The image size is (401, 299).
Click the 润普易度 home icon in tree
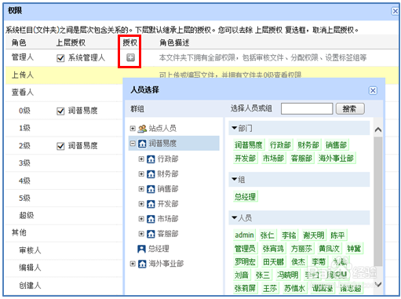[142, 144]
